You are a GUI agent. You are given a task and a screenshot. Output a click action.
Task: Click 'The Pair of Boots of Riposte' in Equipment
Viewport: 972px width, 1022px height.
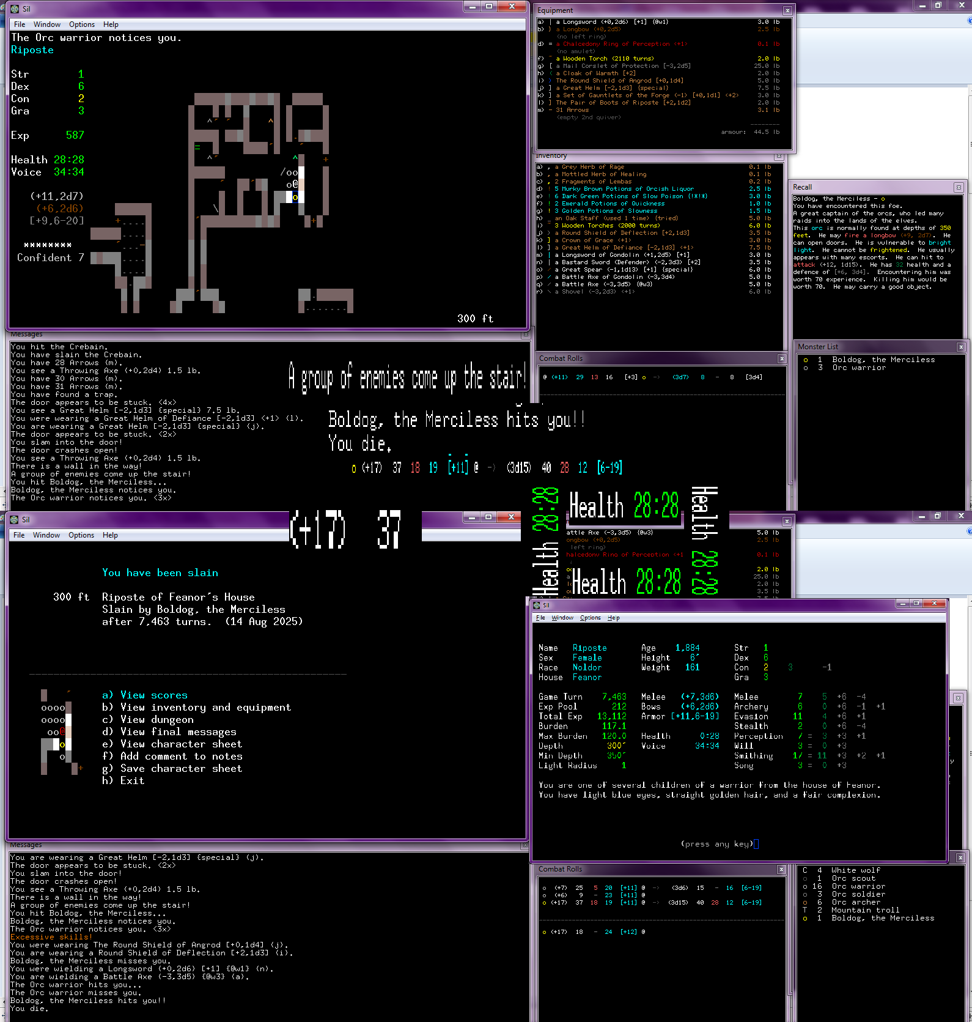click(623, 103)
